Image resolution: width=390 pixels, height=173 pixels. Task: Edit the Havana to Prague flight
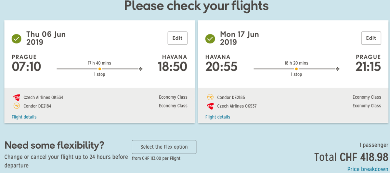coord(371,38)
